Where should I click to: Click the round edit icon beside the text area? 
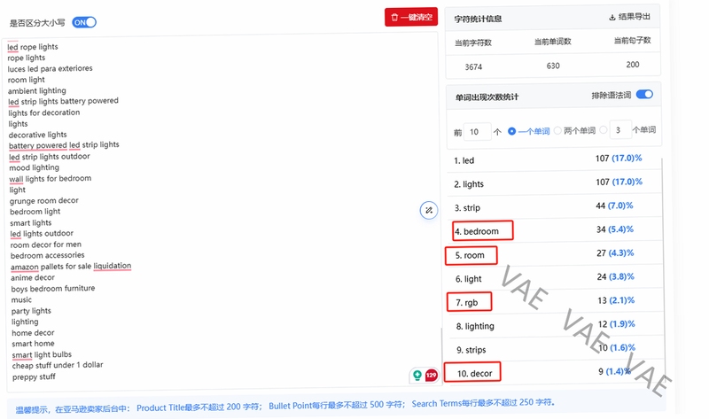[429, 210]
